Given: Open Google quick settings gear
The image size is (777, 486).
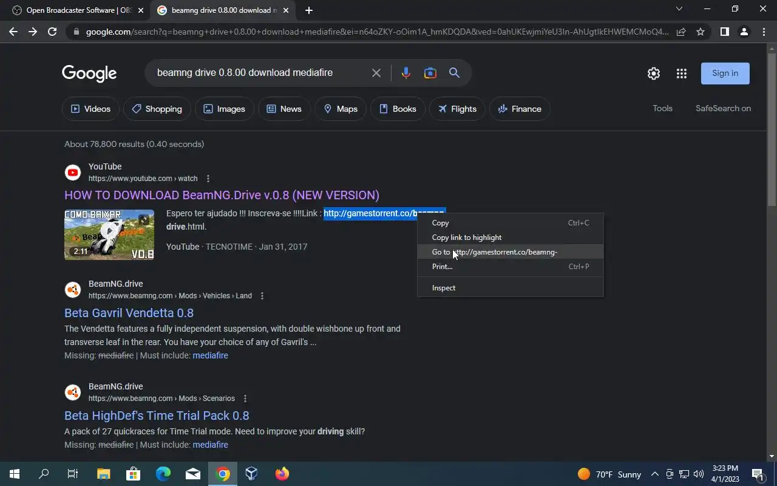Looking at the screenshot, I should [654, 74].
